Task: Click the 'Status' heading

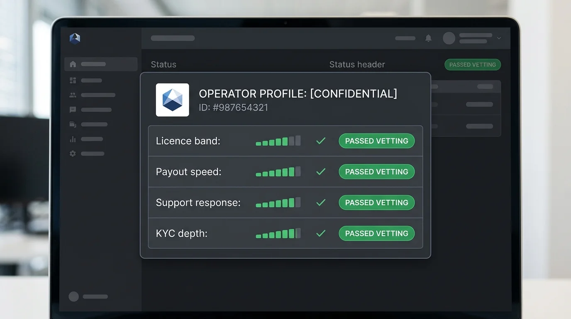Action: 163,64
